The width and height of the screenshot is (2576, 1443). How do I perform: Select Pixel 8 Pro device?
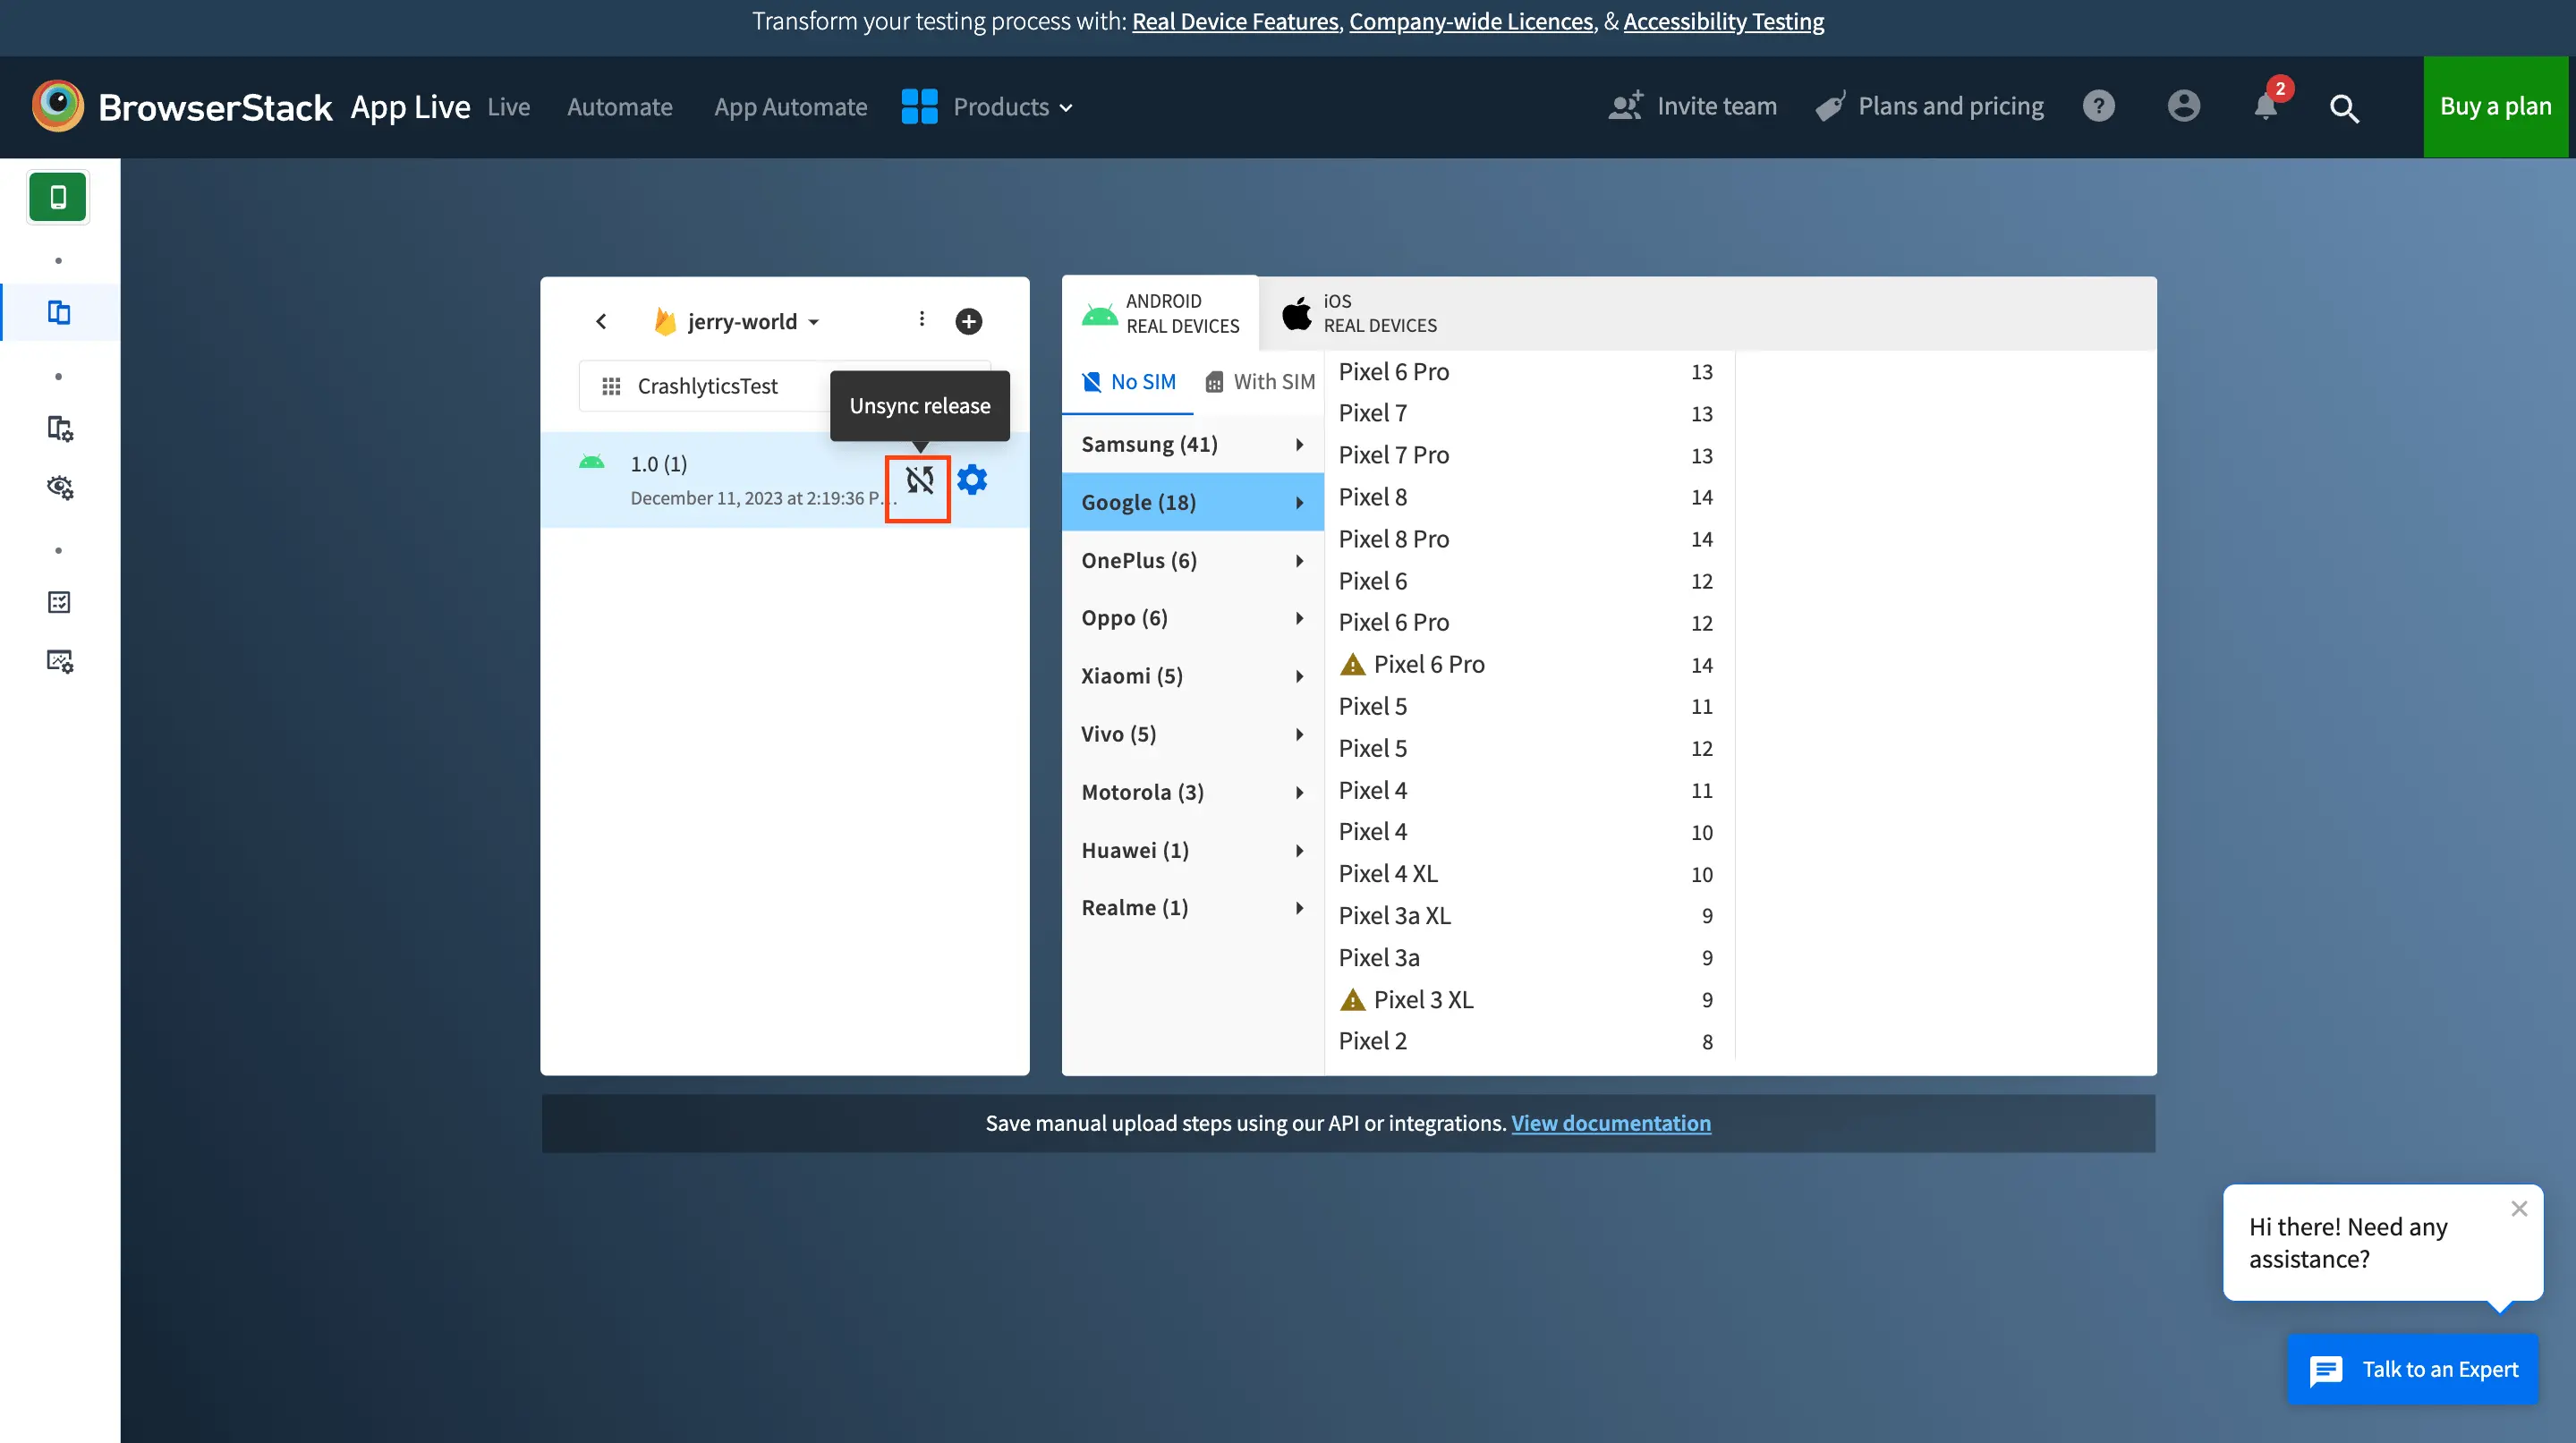tap(1393, 539)
